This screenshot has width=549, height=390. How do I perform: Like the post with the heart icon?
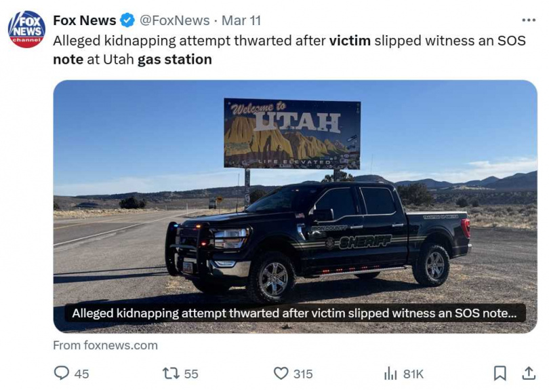(281, 373)
